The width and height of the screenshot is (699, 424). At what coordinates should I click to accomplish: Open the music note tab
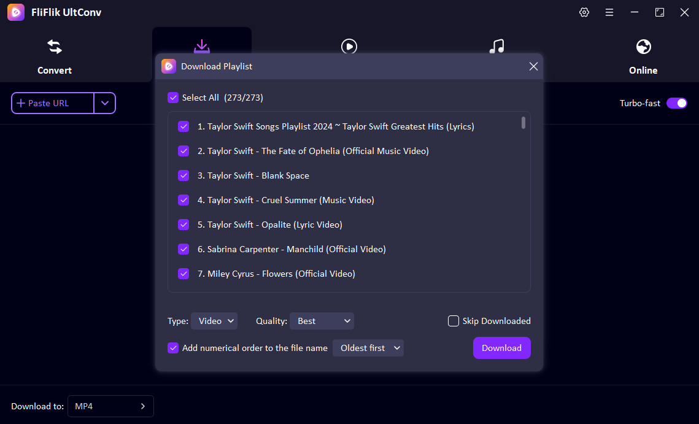pos(496,47)
